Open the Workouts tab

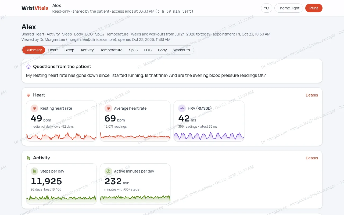[182, 50]
